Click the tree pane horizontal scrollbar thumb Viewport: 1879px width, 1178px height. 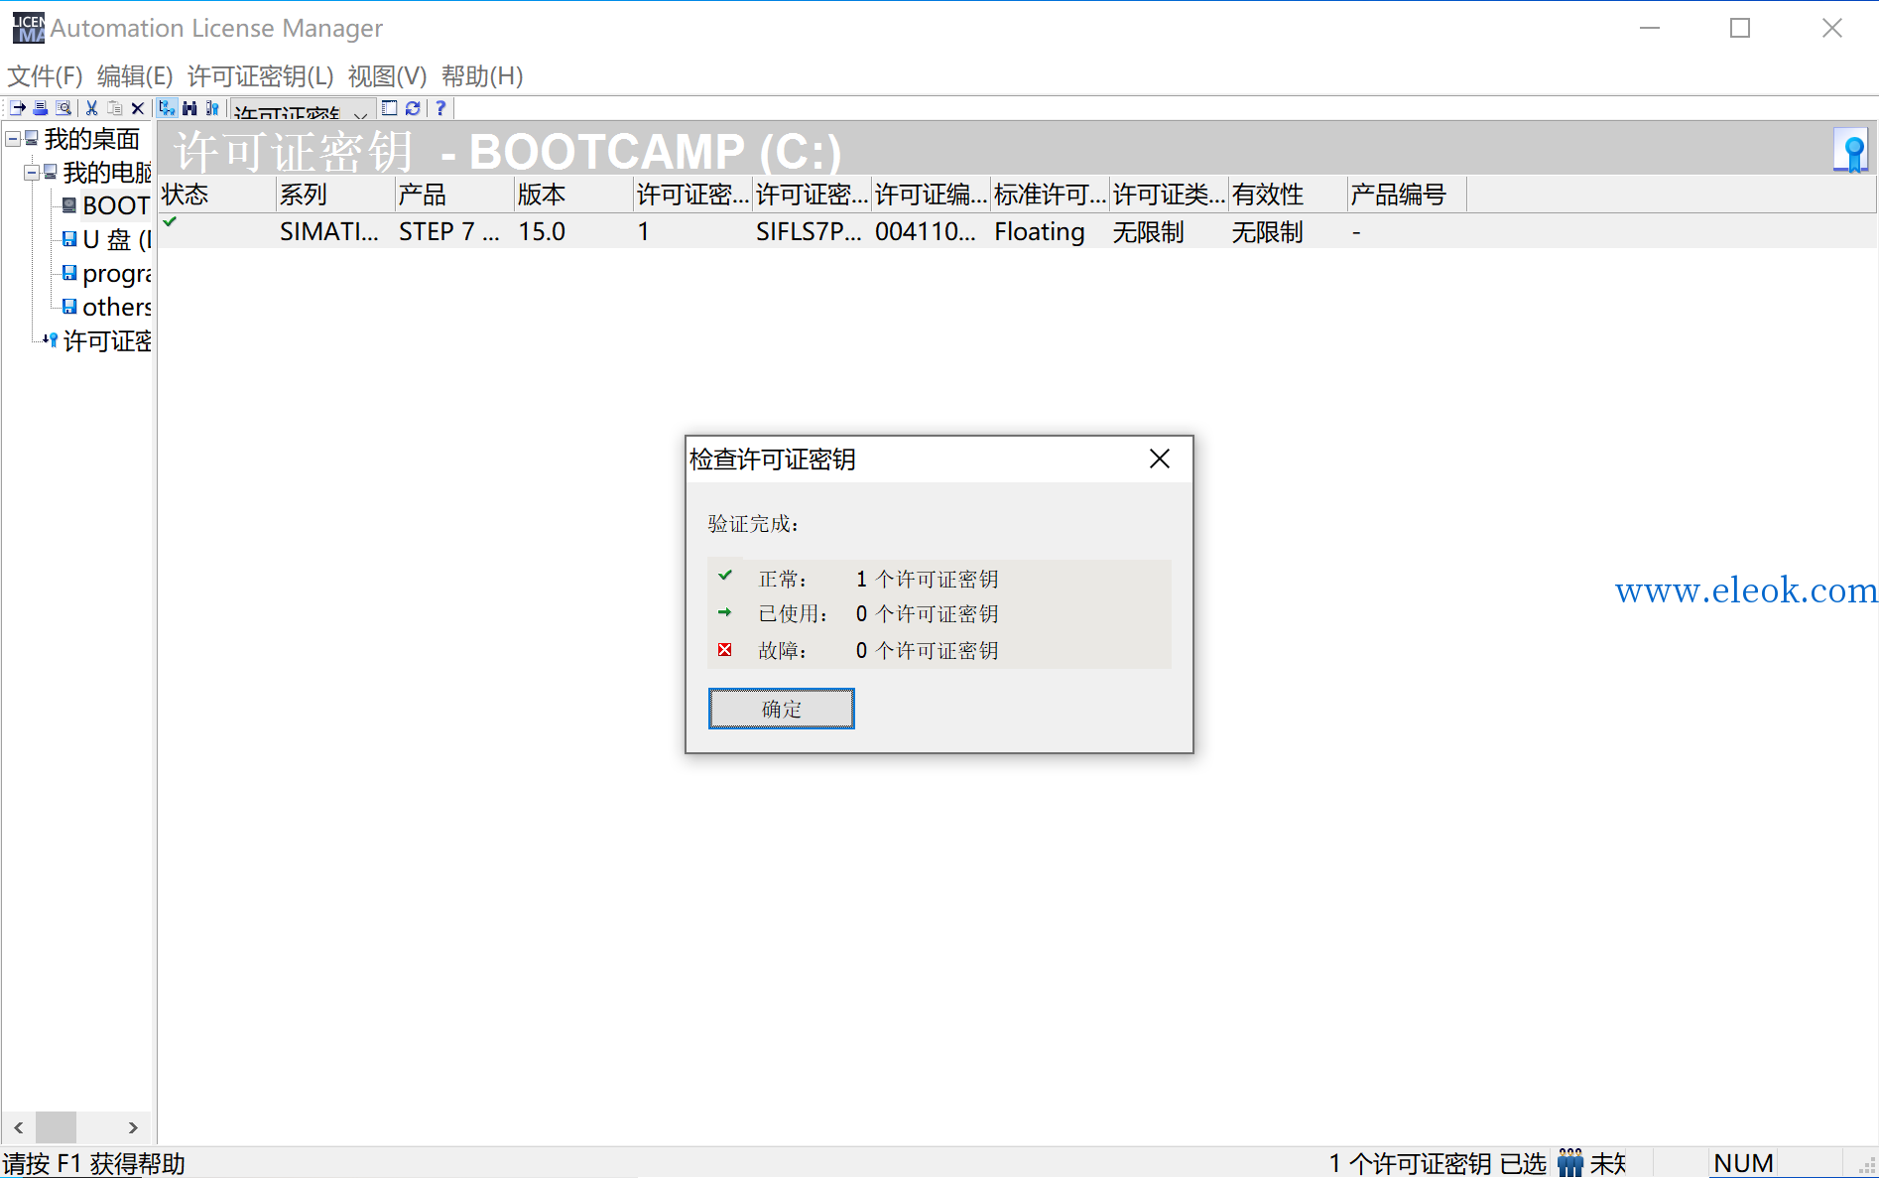click(56, 1127)
